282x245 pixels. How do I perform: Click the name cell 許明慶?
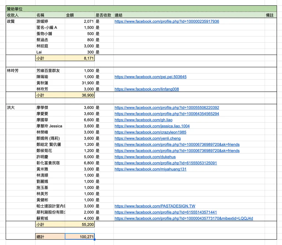point(50,157)
